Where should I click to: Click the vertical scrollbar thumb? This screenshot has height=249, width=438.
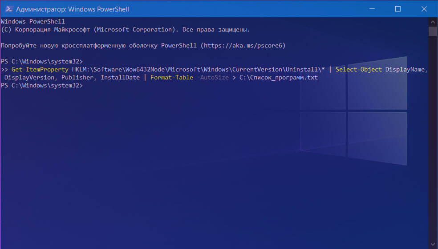coord(433,31)
